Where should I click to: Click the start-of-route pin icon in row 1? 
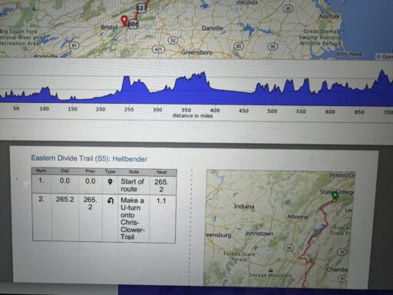tap(110, 182)
